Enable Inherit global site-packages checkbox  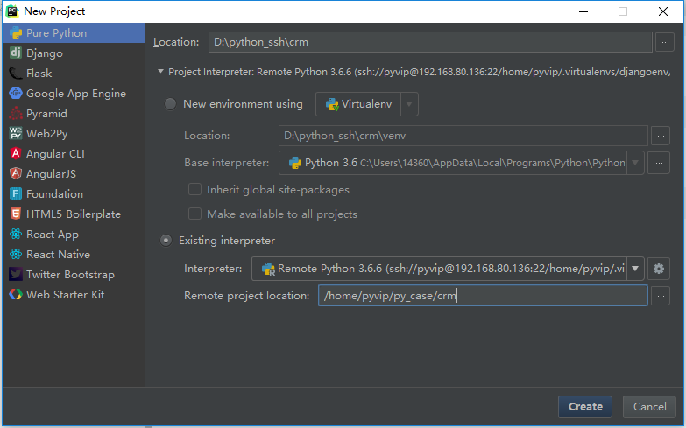point(194,189)
